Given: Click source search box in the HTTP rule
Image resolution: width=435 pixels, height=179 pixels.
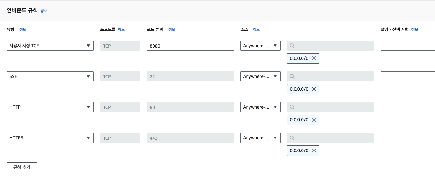Looking at the screenshot, I should click(330, 107).
